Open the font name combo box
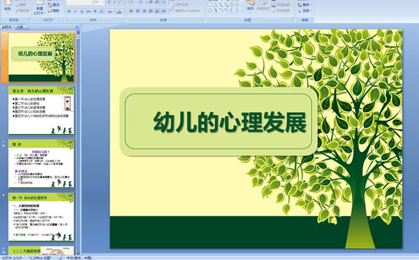419x260 pixels. (80, 2)
